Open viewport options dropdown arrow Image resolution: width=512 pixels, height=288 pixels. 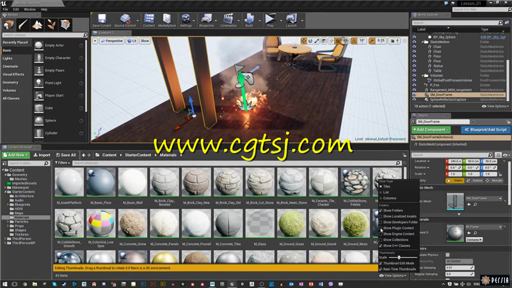(x=95, y=41)
